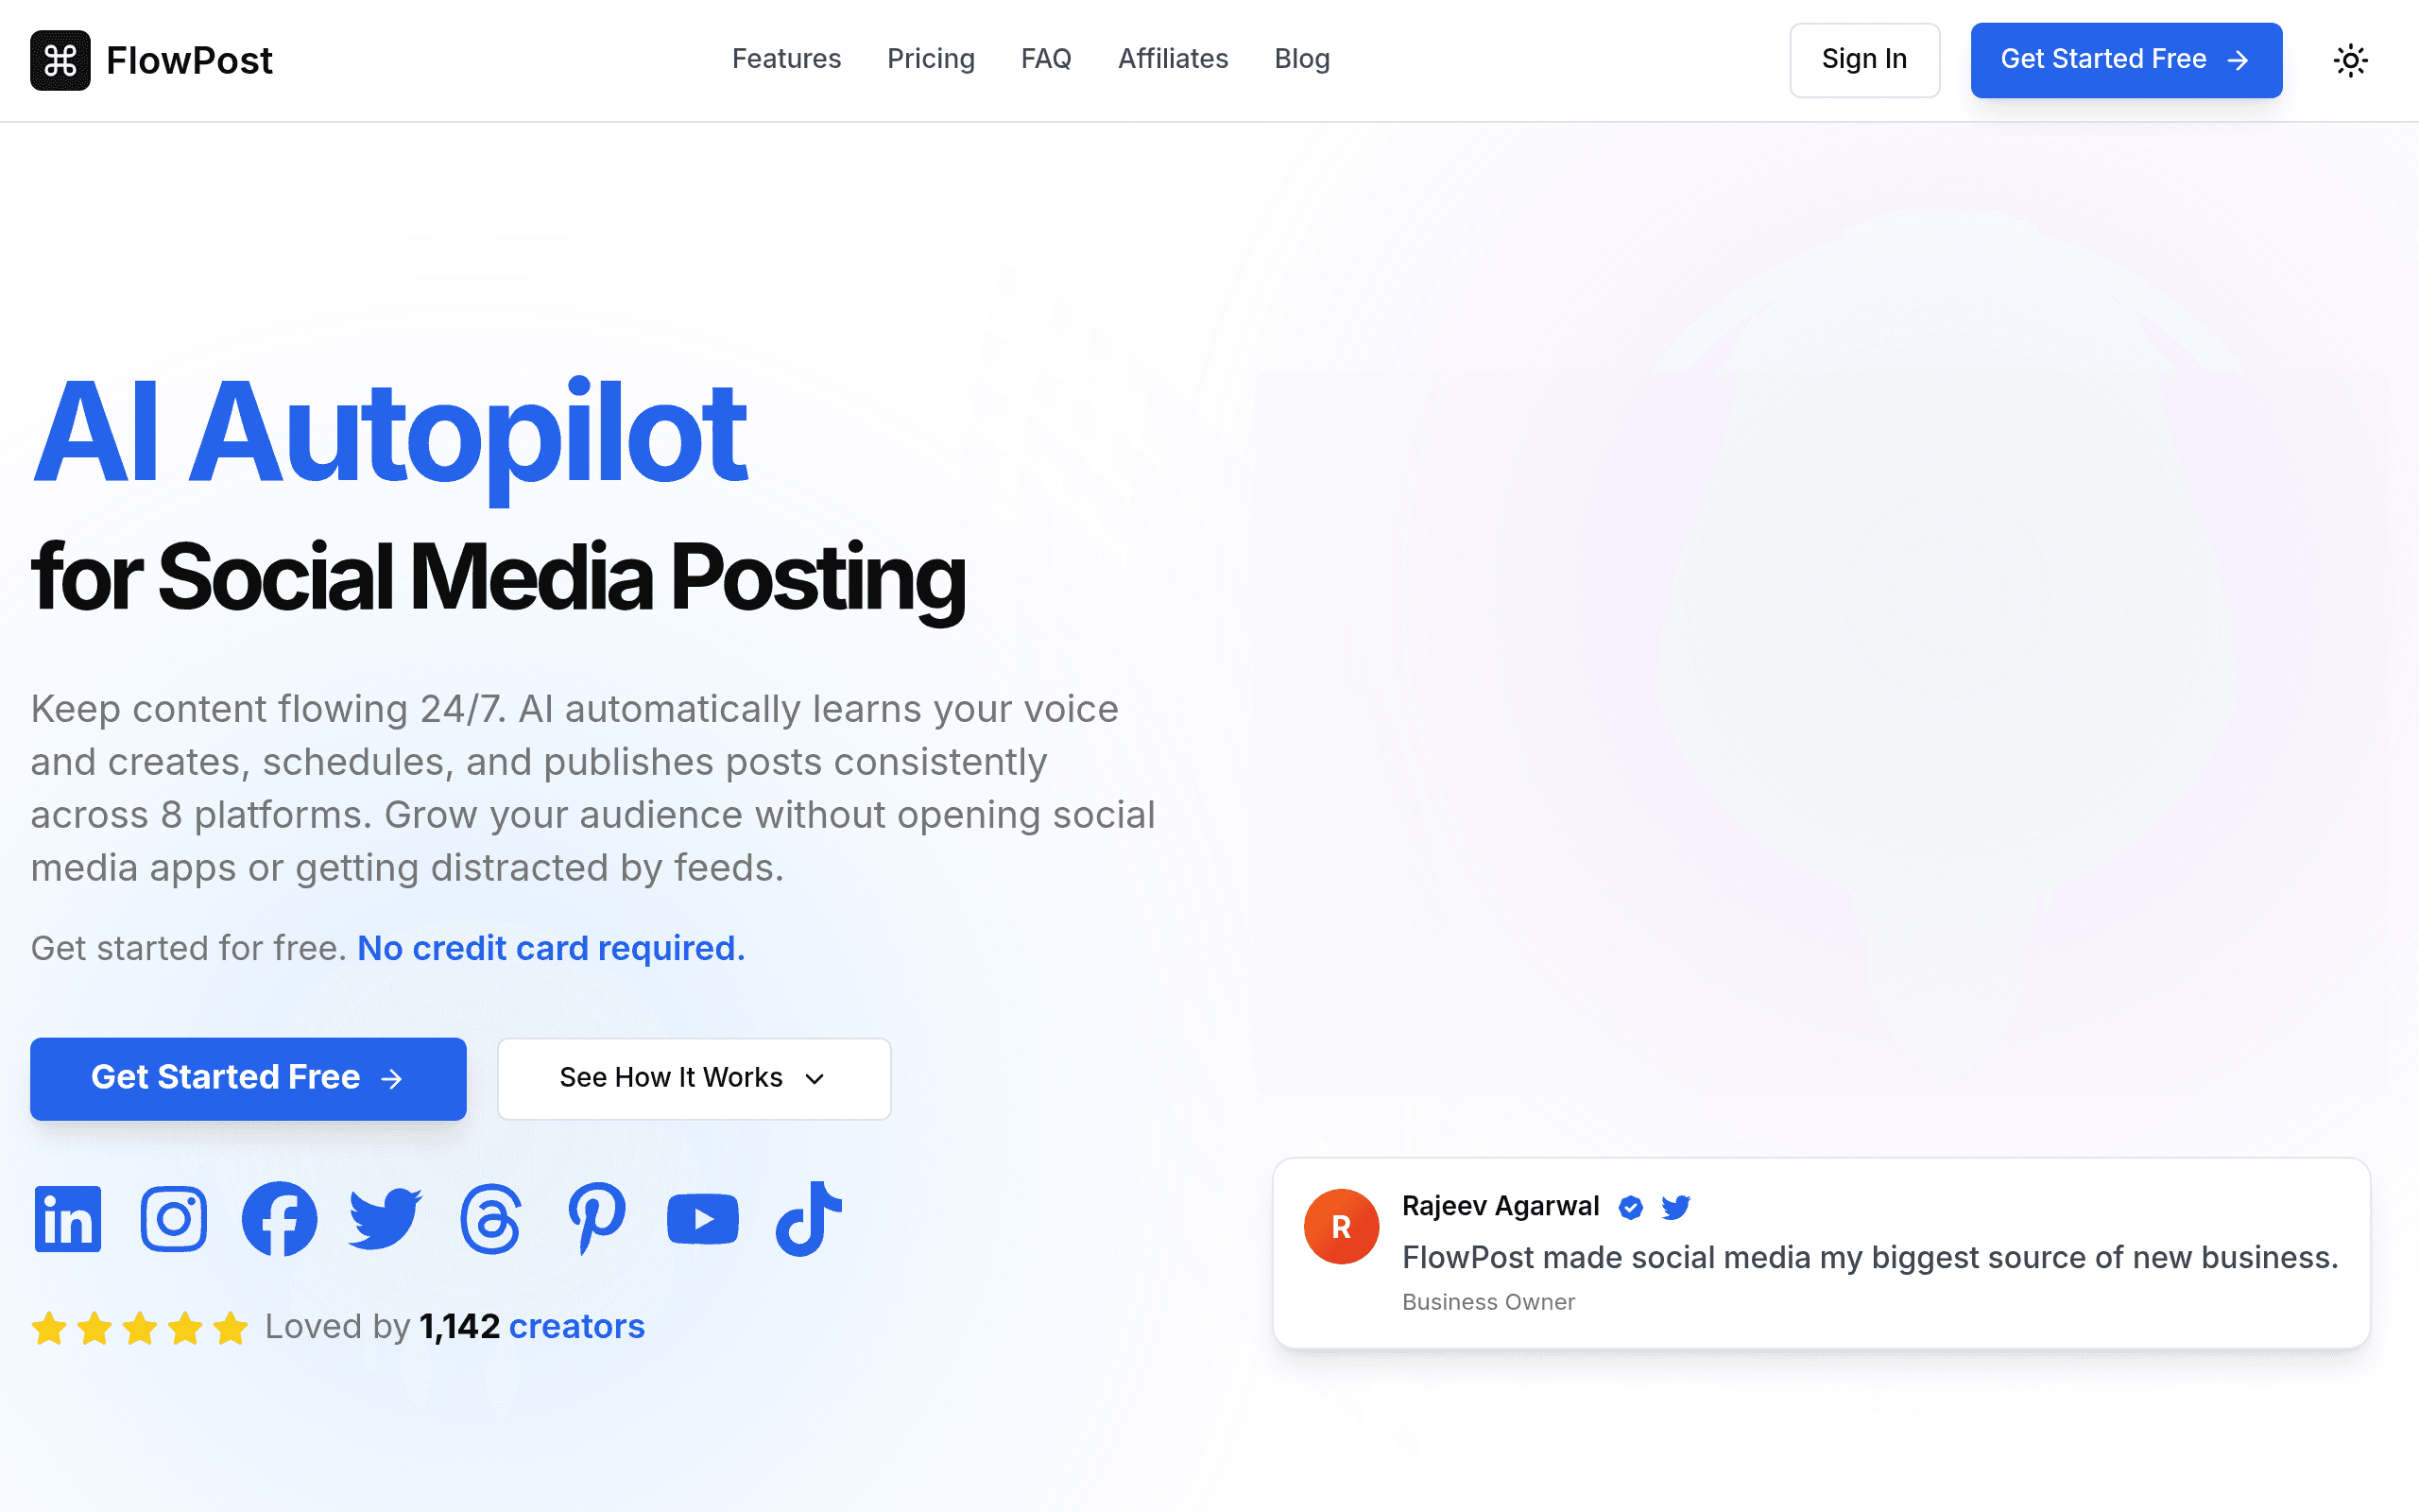Click Rajeev Agarwal's orange avatar

click(x=1342, y=1226)
